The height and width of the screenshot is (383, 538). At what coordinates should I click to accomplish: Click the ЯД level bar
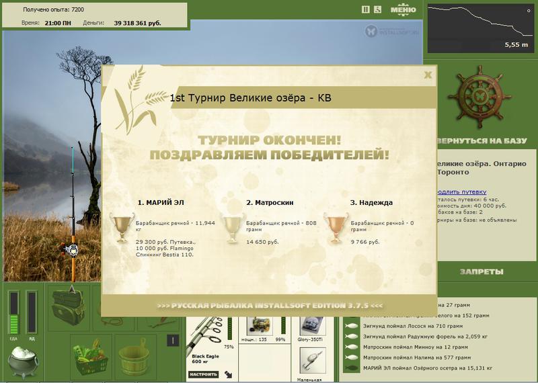32,312
